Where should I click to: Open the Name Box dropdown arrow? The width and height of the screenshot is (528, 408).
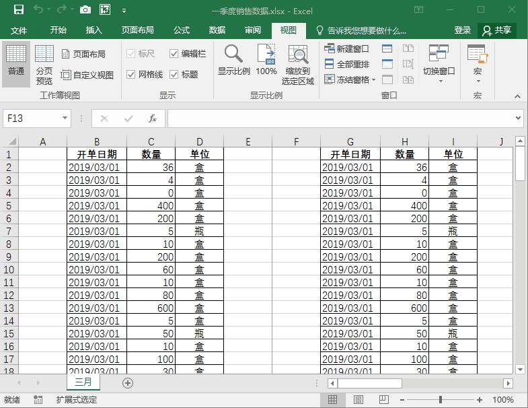point(65,118)
